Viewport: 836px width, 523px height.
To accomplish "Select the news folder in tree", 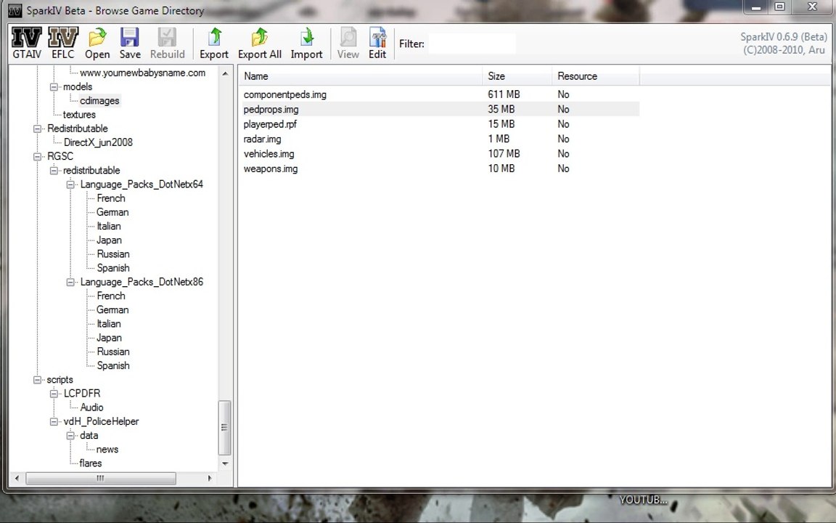I will [107, 450].
